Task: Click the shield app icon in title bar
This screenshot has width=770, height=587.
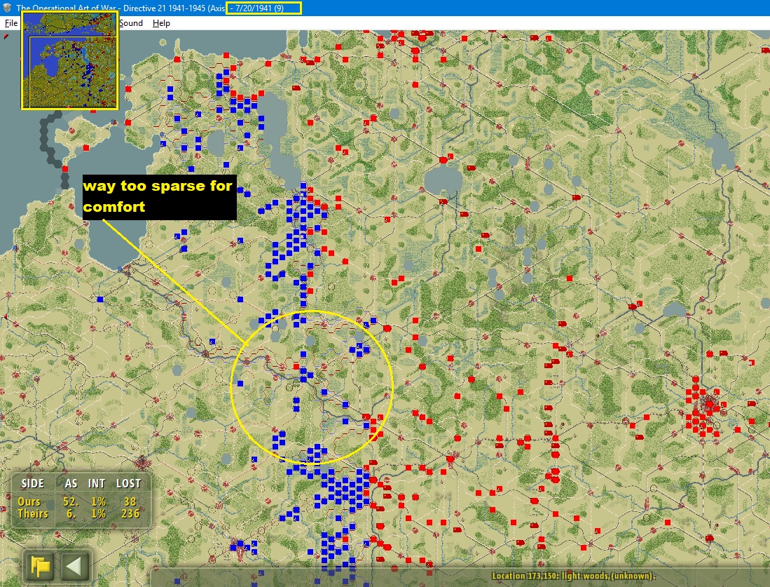Action: (7, 8)
